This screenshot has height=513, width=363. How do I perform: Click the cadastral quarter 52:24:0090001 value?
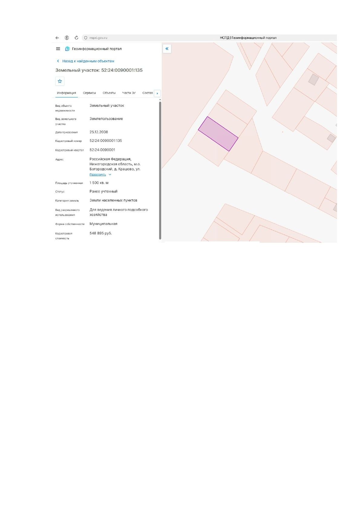click(102, 150)
